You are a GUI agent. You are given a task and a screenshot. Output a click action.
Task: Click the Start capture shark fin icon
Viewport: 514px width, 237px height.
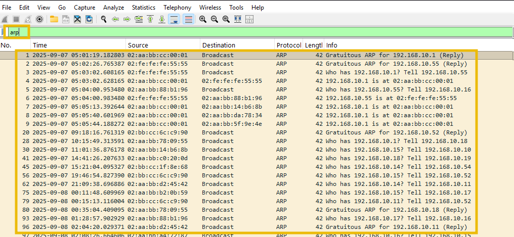5,19
